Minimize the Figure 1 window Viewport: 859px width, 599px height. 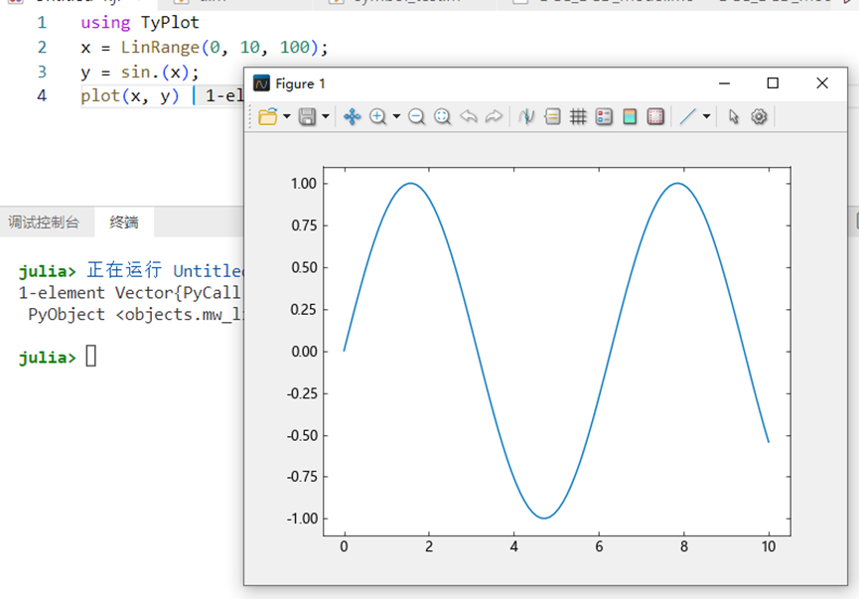pyautogui.click(x=724, y=83)
